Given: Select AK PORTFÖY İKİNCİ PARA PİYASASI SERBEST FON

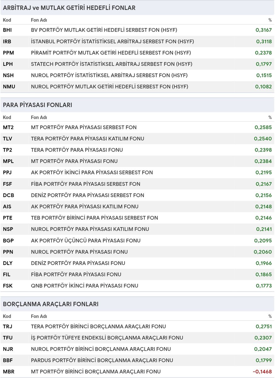Looking at the screenshot, I should pos(92,173).
